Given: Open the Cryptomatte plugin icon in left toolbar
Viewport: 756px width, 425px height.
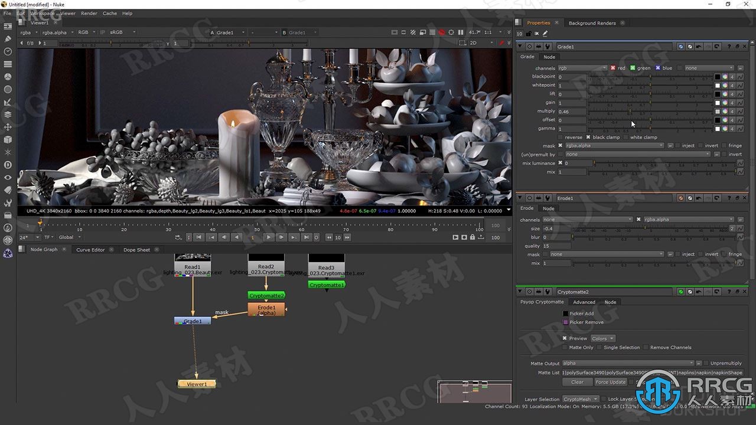Looking at the screenshot, I should (8, 253).
